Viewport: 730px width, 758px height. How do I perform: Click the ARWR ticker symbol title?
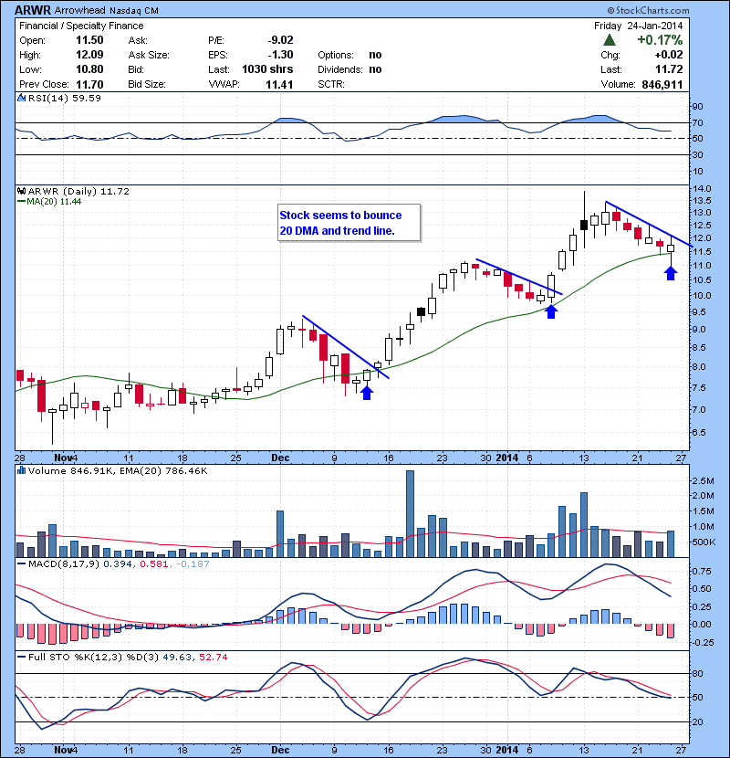click(x=33, y=10)
